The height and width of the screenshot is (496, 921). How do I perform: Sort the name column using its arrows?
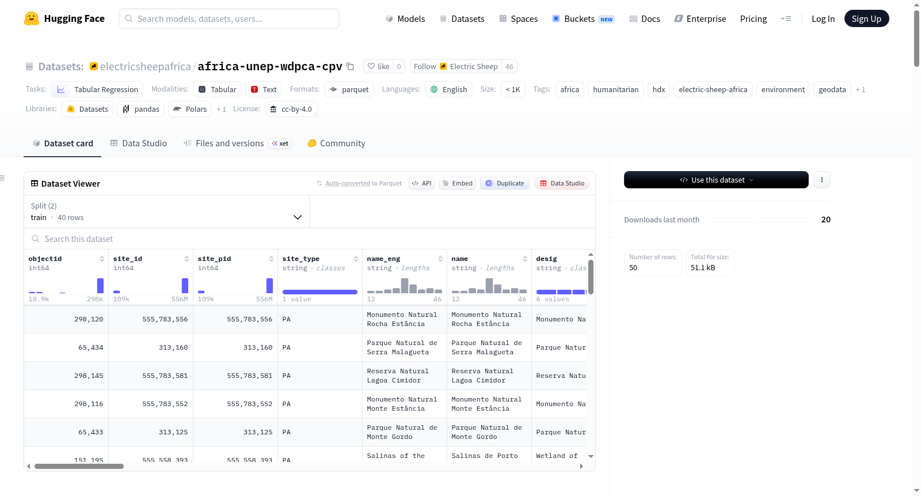525,259
